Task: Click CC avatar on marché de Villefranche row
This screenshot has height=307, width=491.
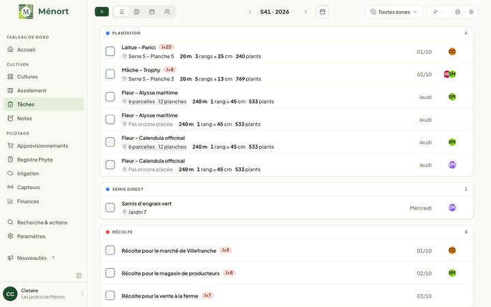Action: coord(452,250)
